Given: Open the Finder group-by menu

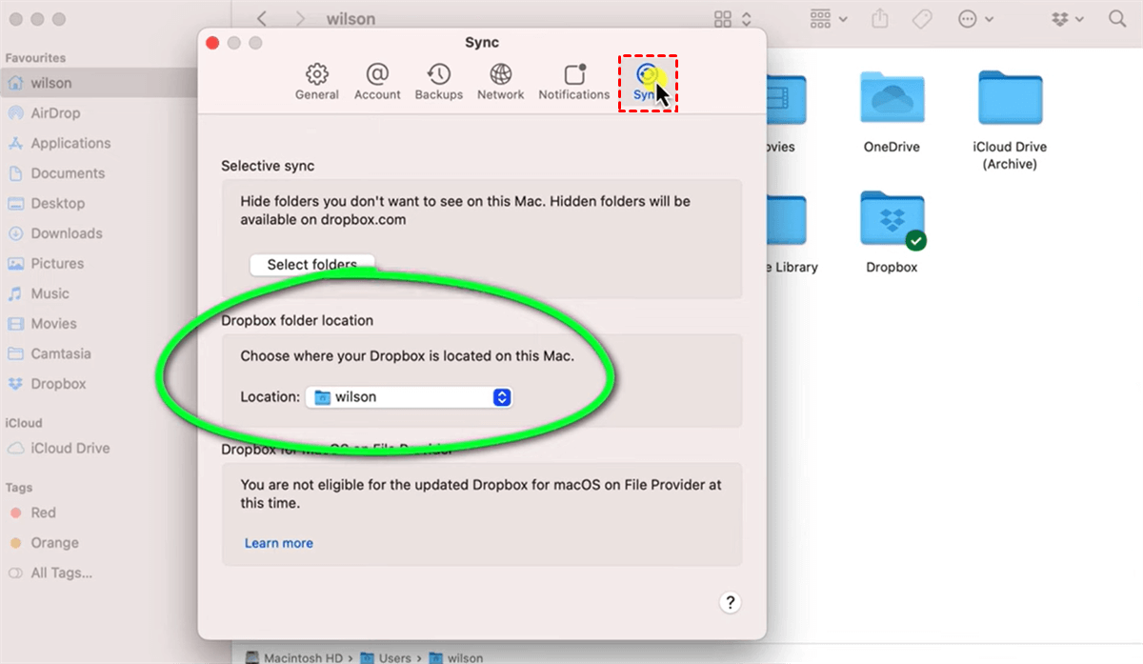Looking at the screenshot, I should point(828,18).
